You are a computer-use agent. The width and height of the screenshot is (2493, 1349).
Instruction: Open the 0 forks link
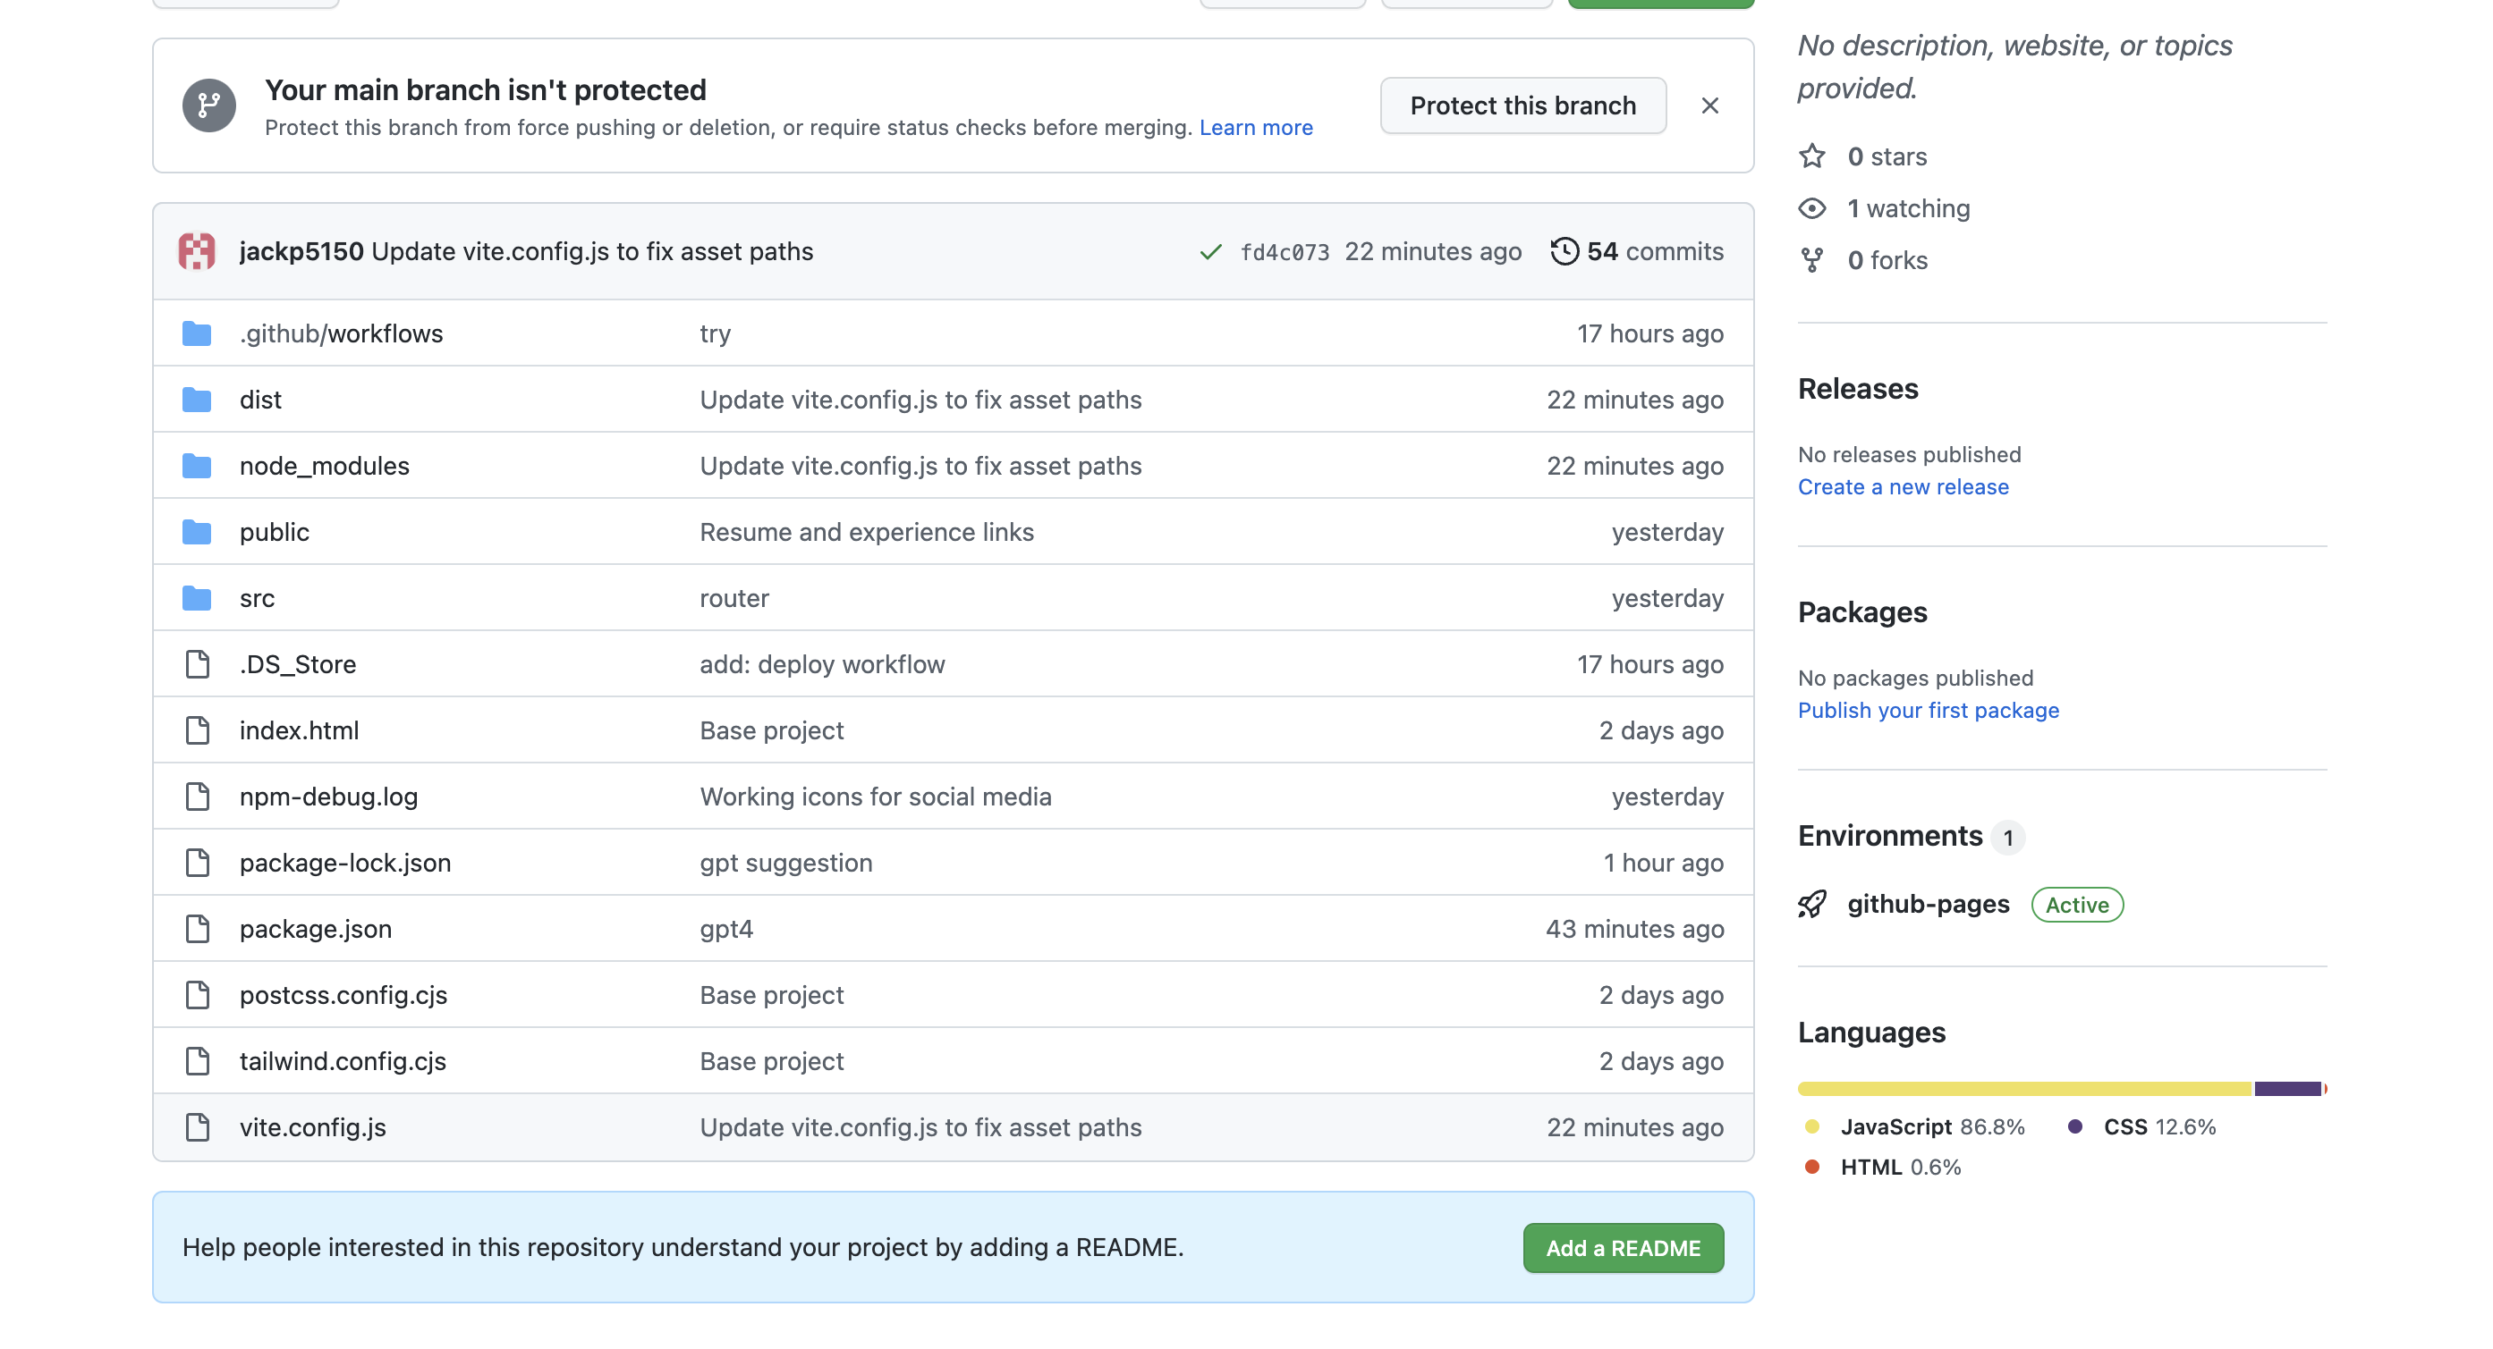tap(1887, 260)
